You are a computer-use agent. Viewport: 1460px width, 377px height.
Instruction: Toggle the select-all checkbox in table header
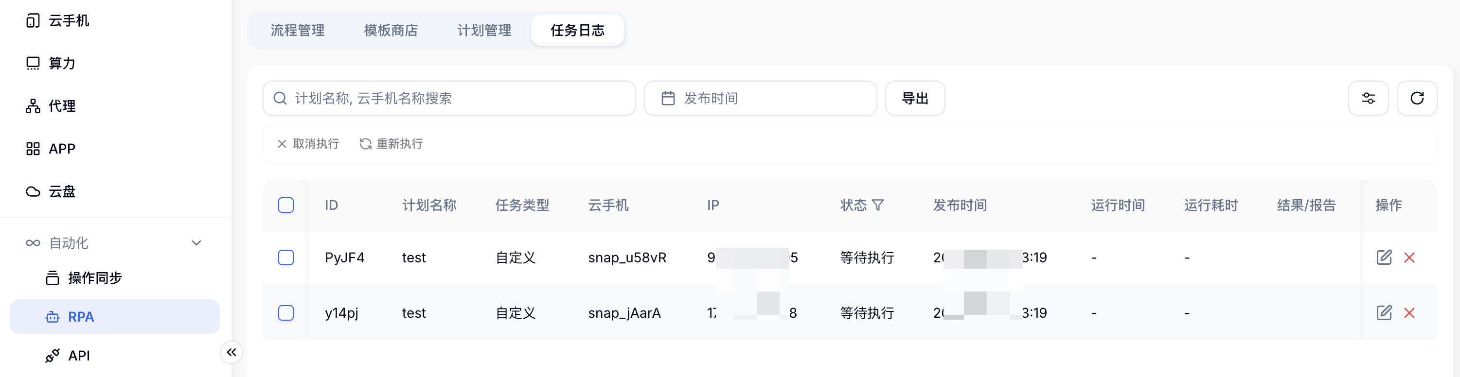click(286, 205)
